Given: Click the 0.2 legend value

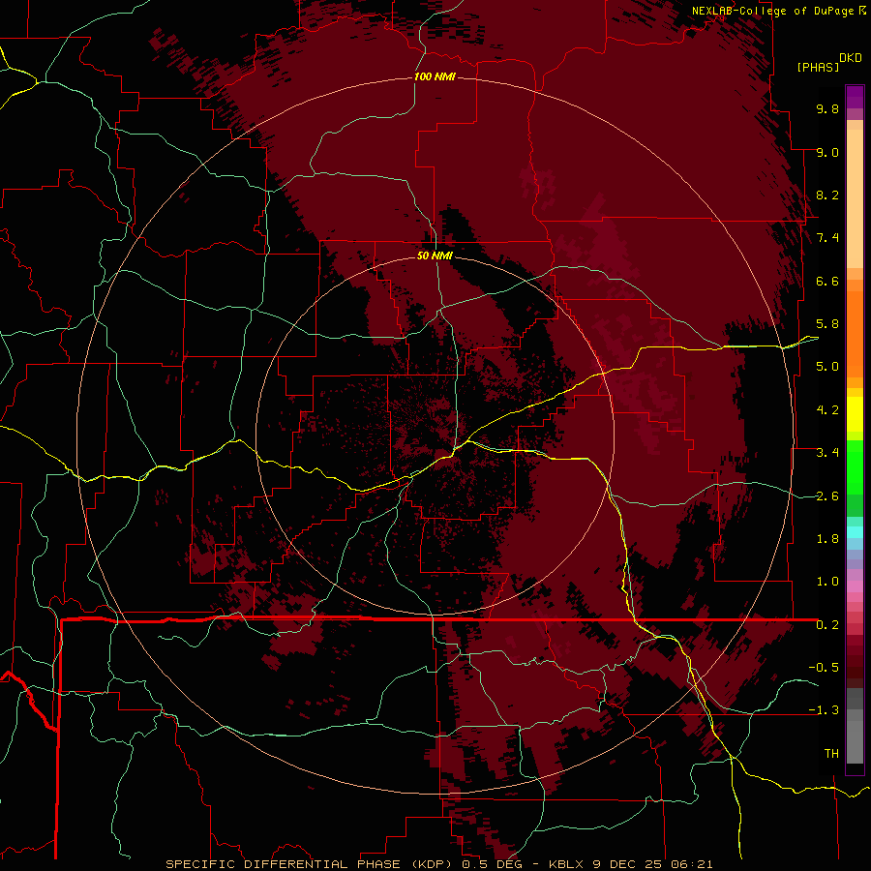Looking at the screenshot, I should (827, 625).
